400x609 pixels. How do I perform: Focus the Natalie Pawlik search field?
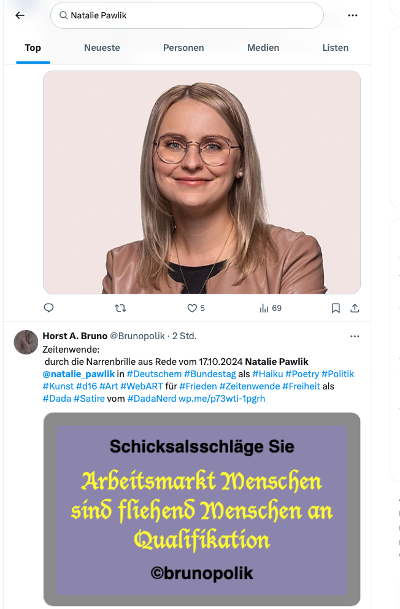[x=187, y=15]
